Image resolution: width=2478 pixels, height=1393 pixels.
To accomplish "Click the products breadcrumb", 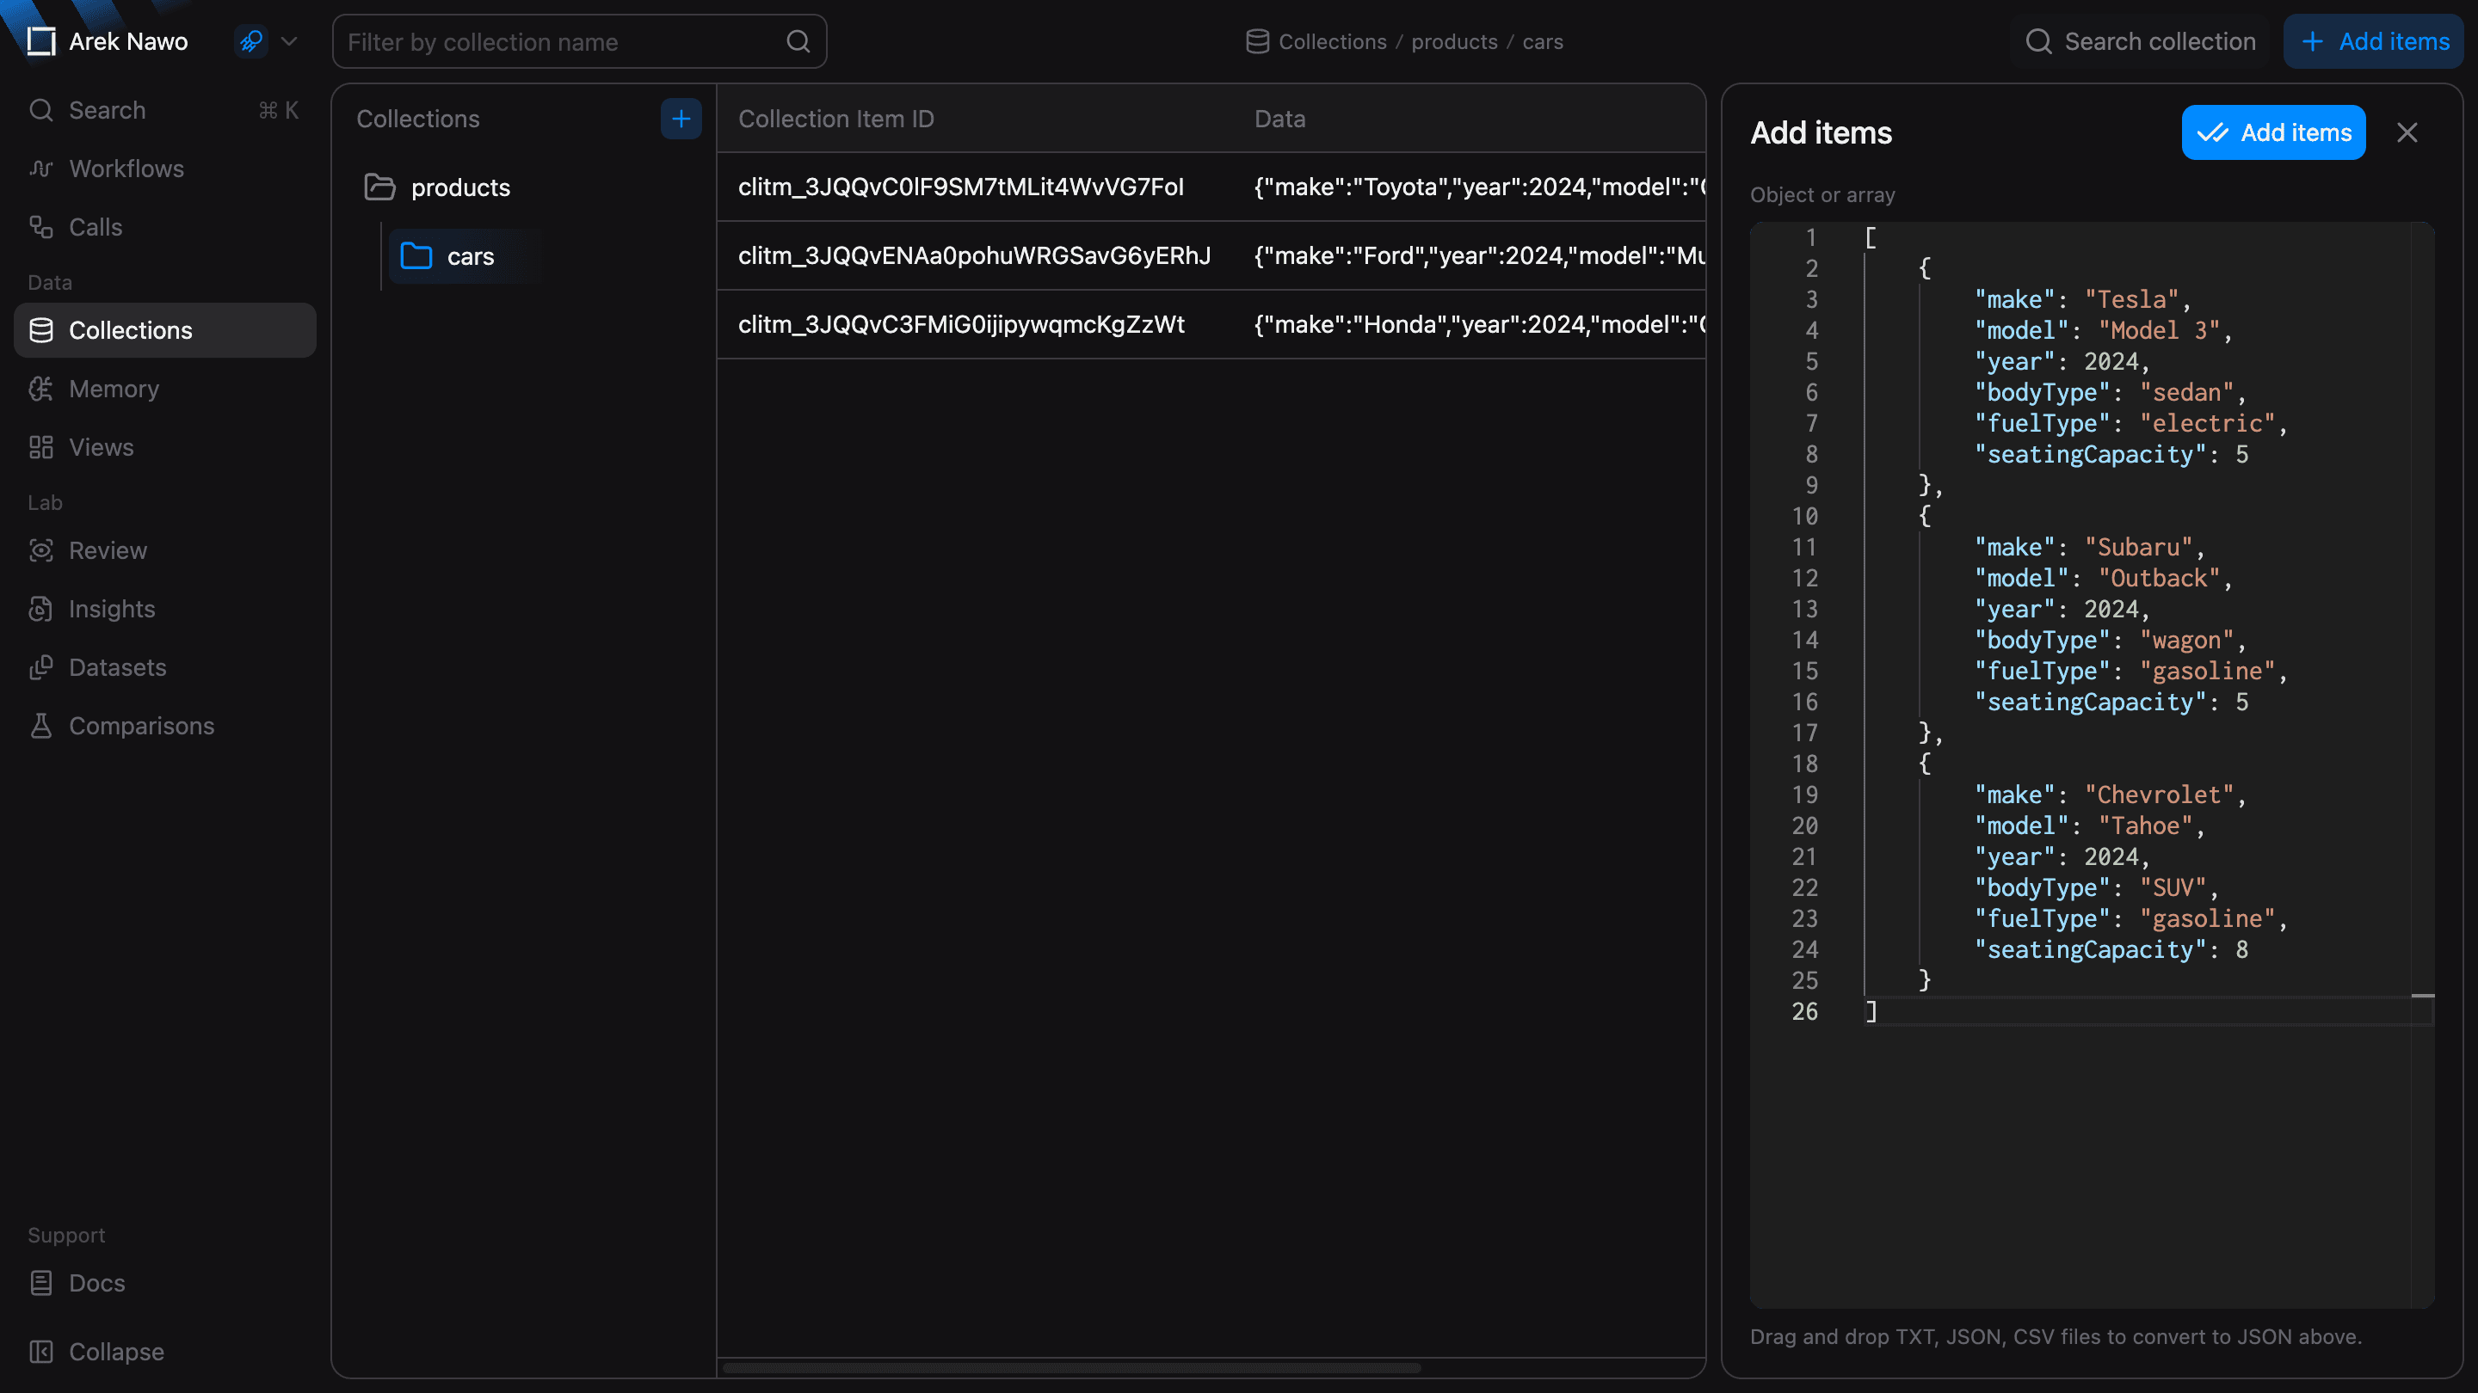I will 1453,42.
